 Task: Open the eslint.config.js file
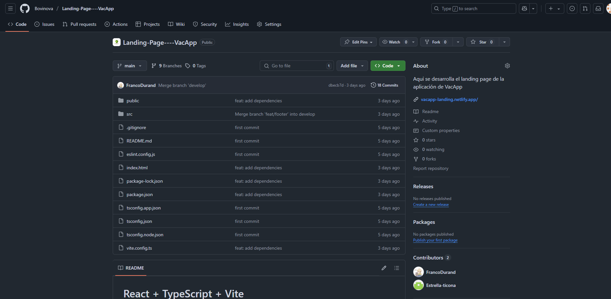[x=141, y=154]
